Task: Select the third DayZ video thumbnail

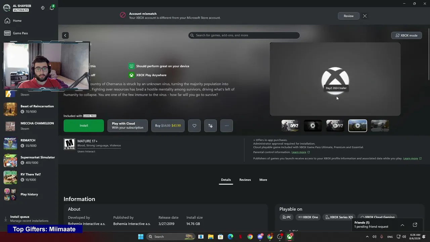Action: [x=335, y=126]
